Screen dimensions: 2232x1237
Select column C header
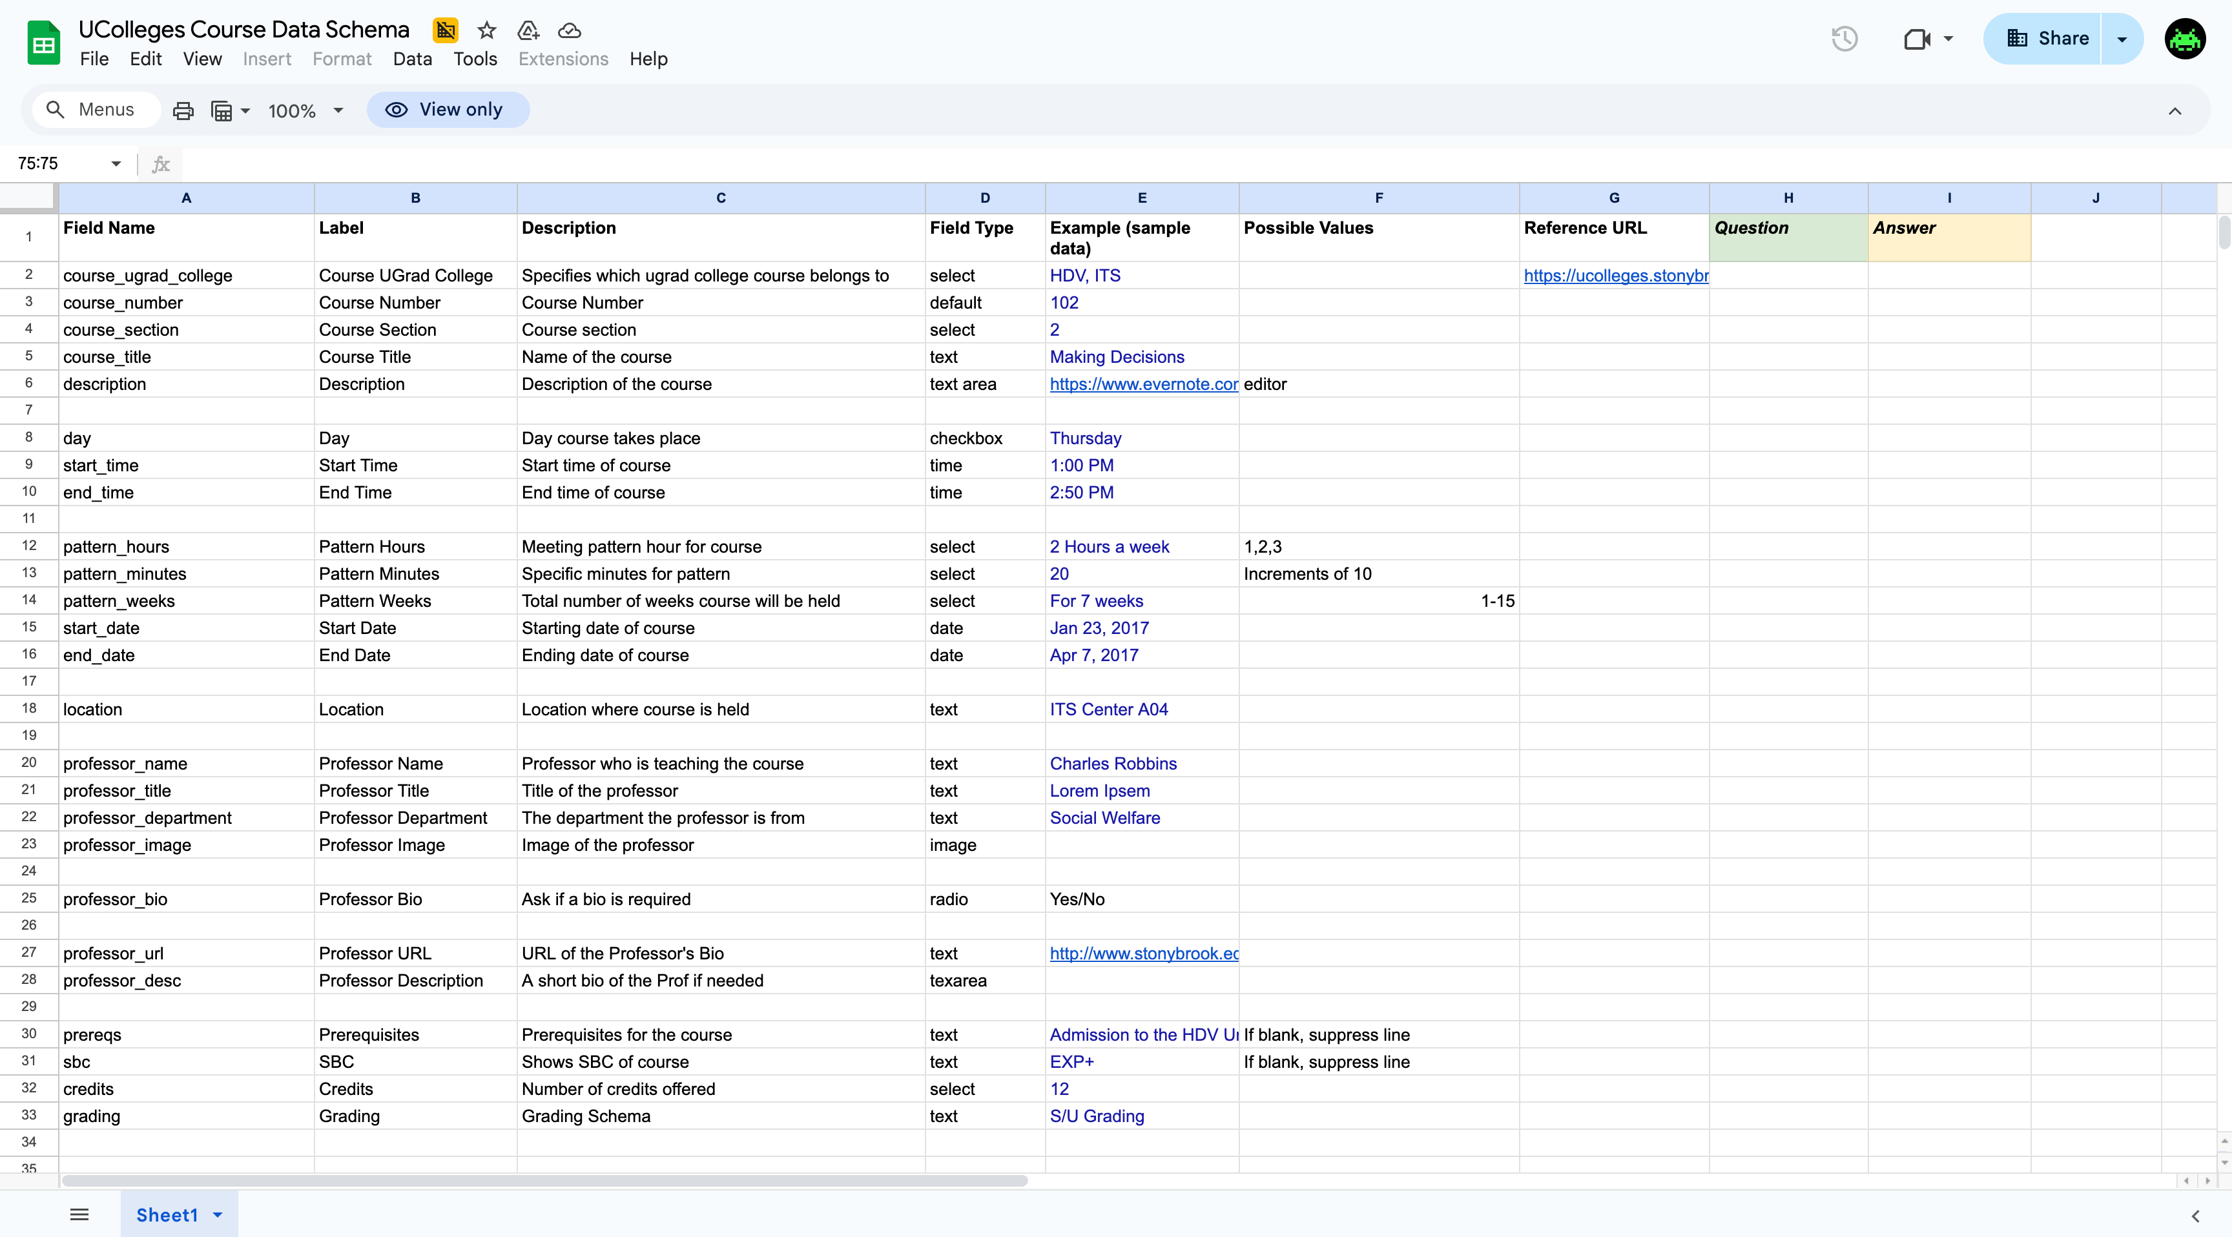coord(721,198)
